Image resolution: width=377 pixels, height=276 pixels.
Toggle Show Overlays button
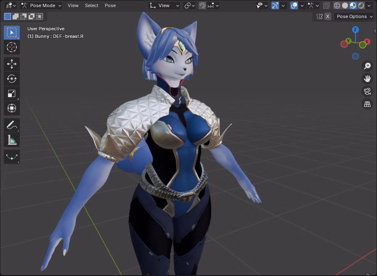294,5
